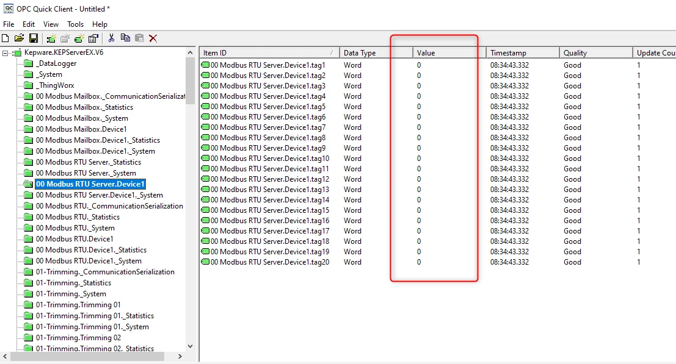The width and height of the screenshot is (676, 364).
Task: Click the tree panel scroll-up arrow
Action: tap(190, 52)
